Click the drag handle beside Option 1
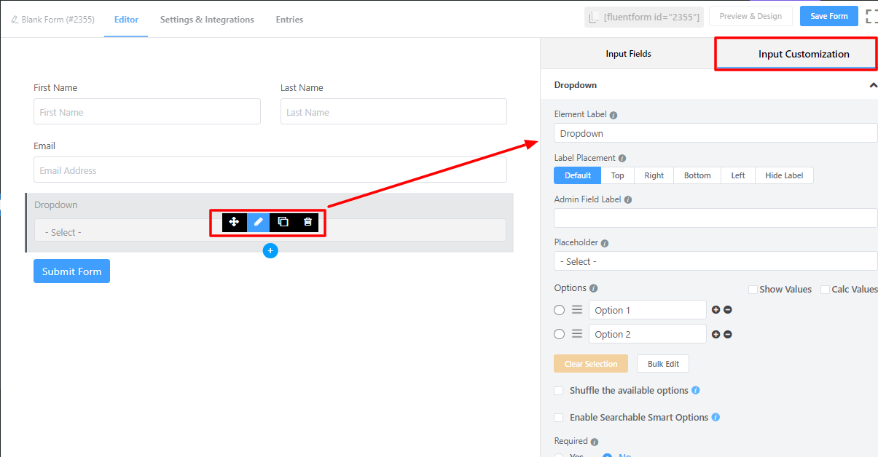The height and width of the screenshot is (457, 878). point(577,310)
